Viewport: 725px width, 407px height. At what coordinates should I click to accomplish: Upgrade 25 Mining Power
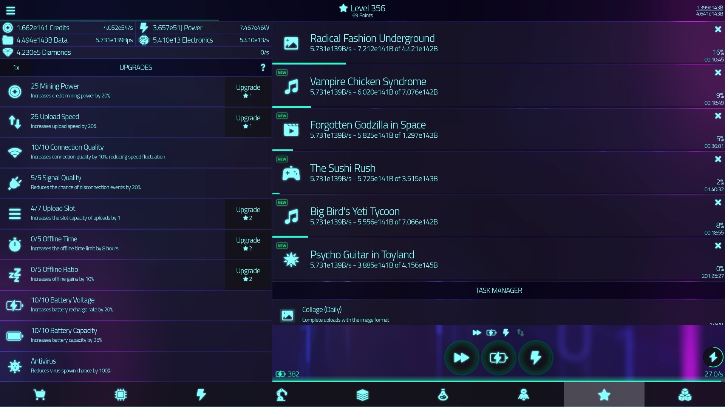[248, 92]
